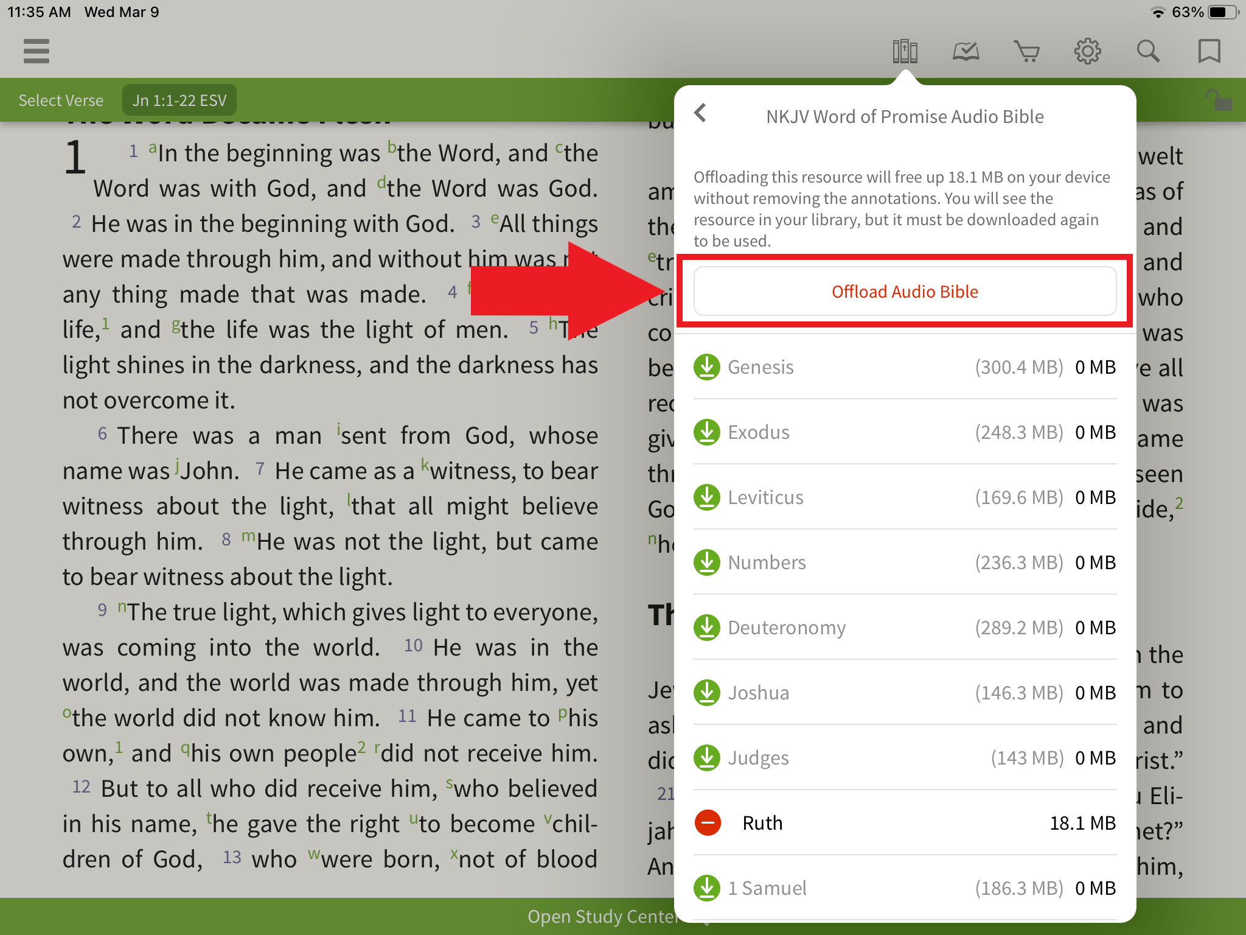Tap Wi-Fi indicator in status bar

(1158, 12)
